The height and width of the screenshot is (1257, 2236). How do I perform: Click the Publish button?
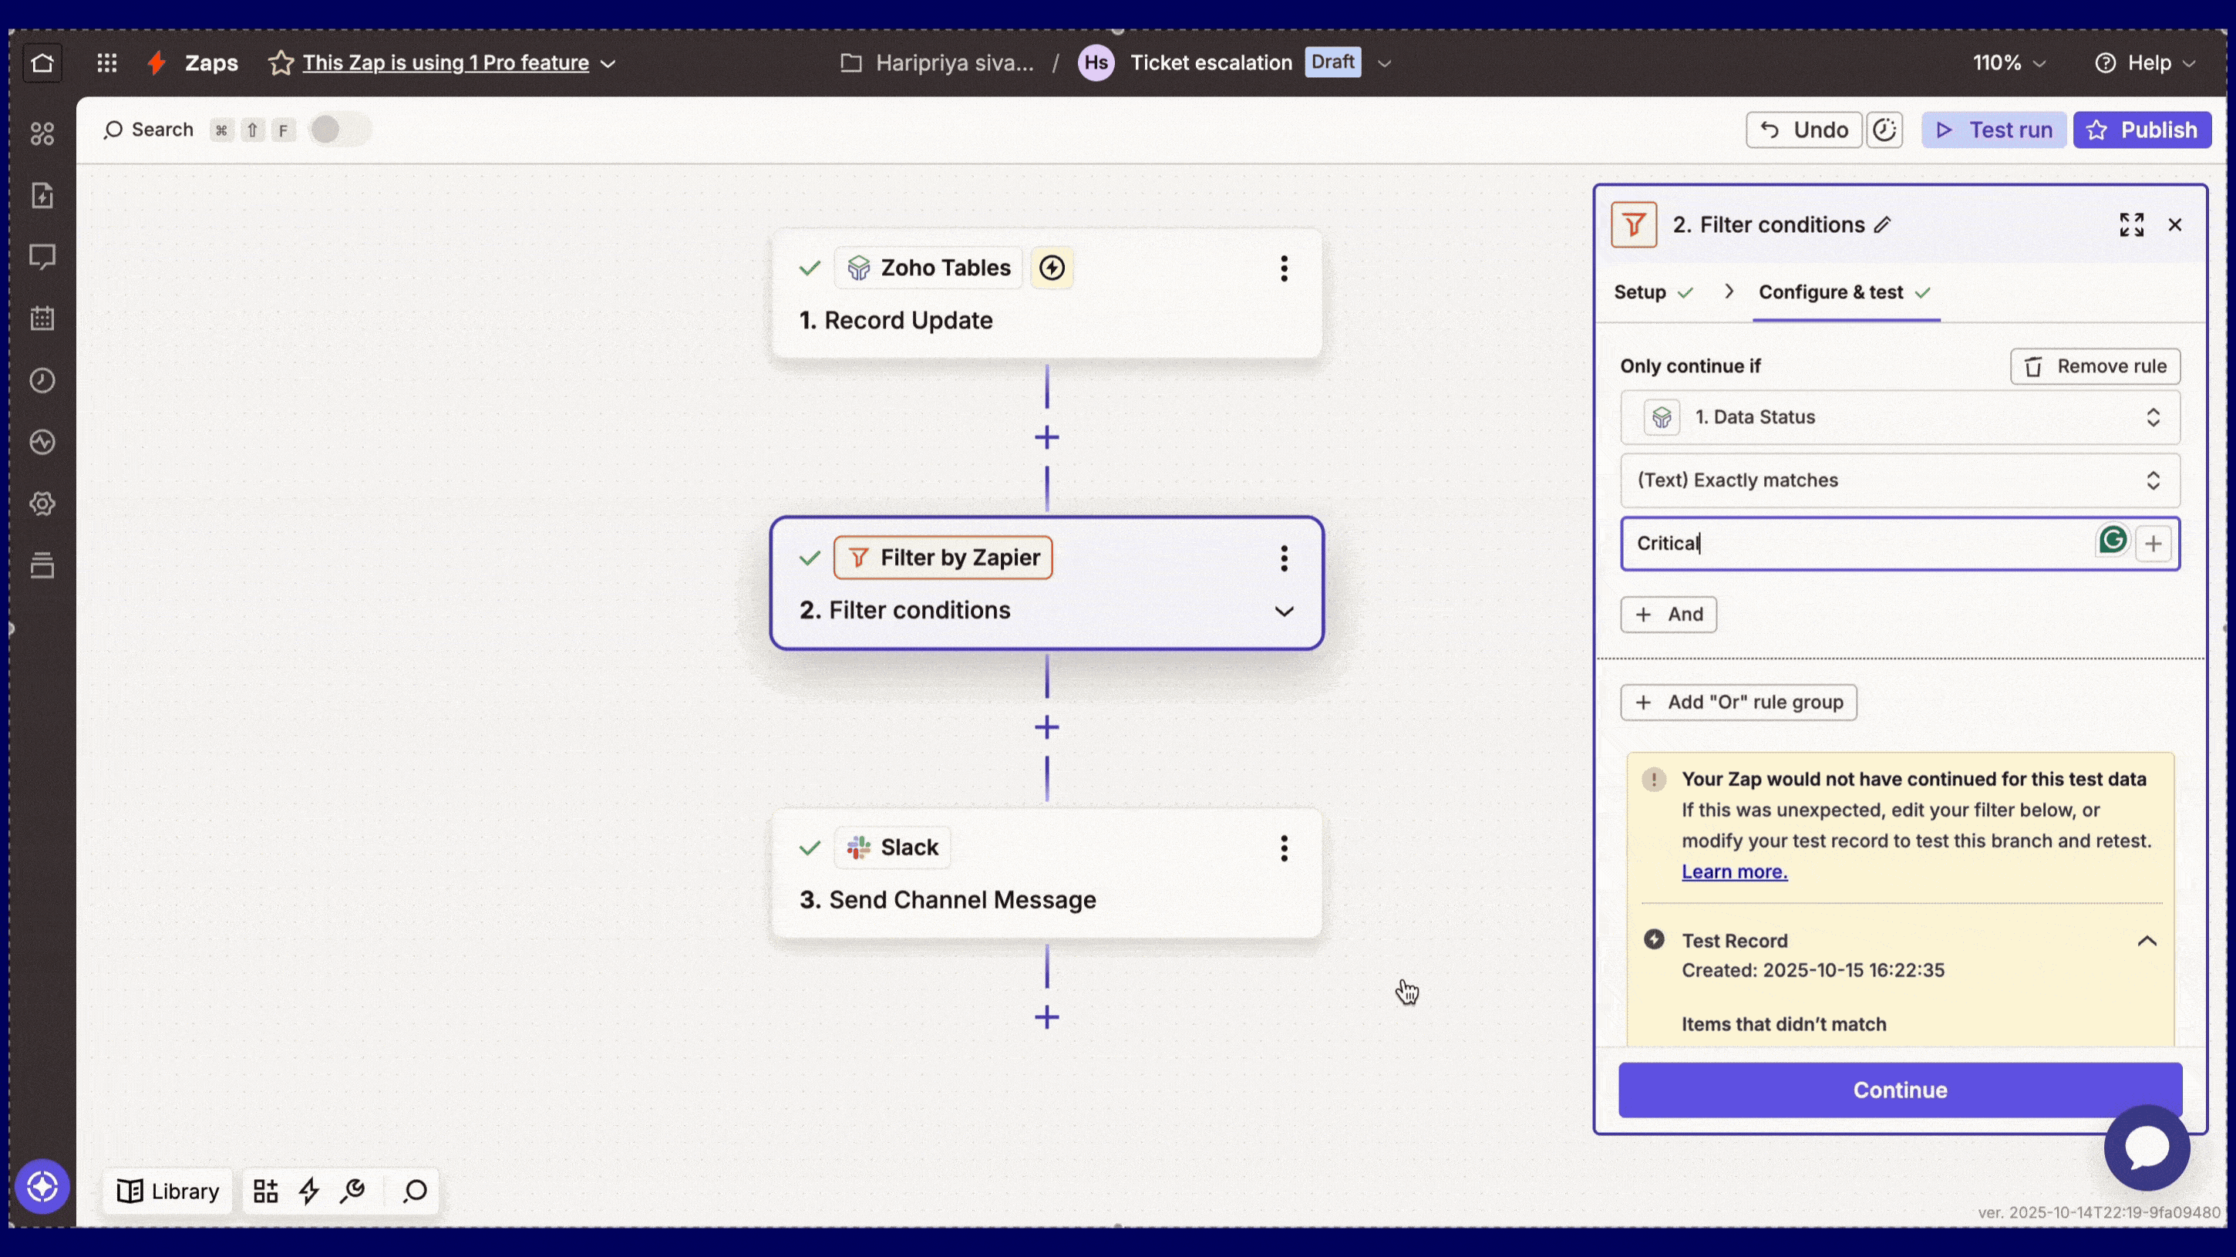pyautogui.click(x=2142, y=130)
